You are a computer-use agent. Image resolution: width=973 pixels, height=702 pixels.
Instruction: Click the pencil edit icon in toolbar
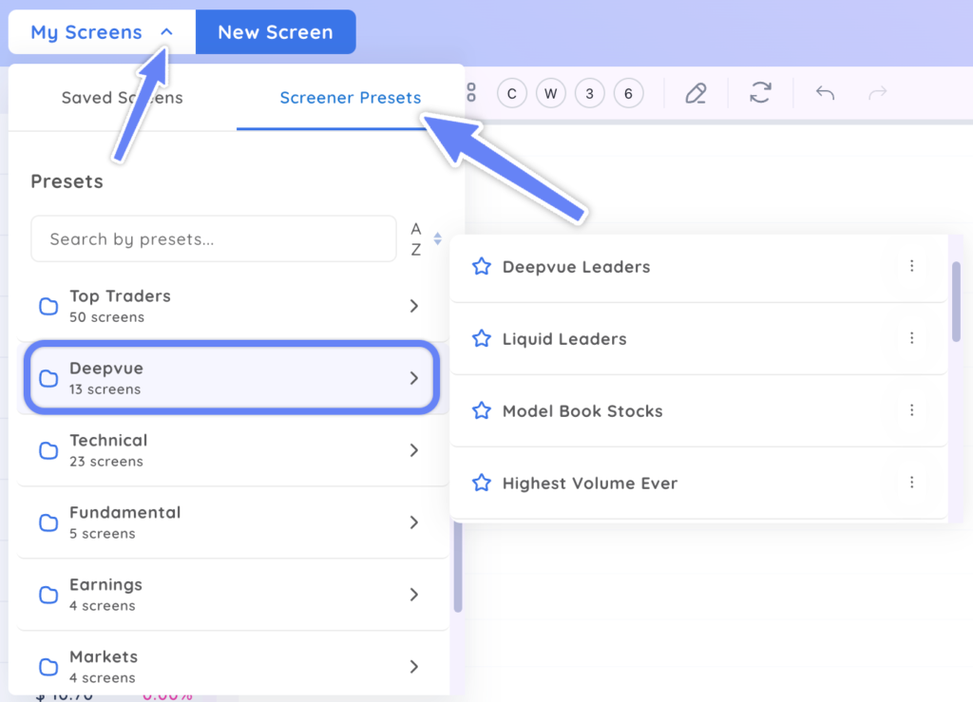(x=696, y=93)
